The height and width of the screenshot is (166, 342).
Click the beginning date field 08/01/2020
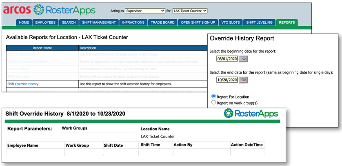(x=227, y=59)
